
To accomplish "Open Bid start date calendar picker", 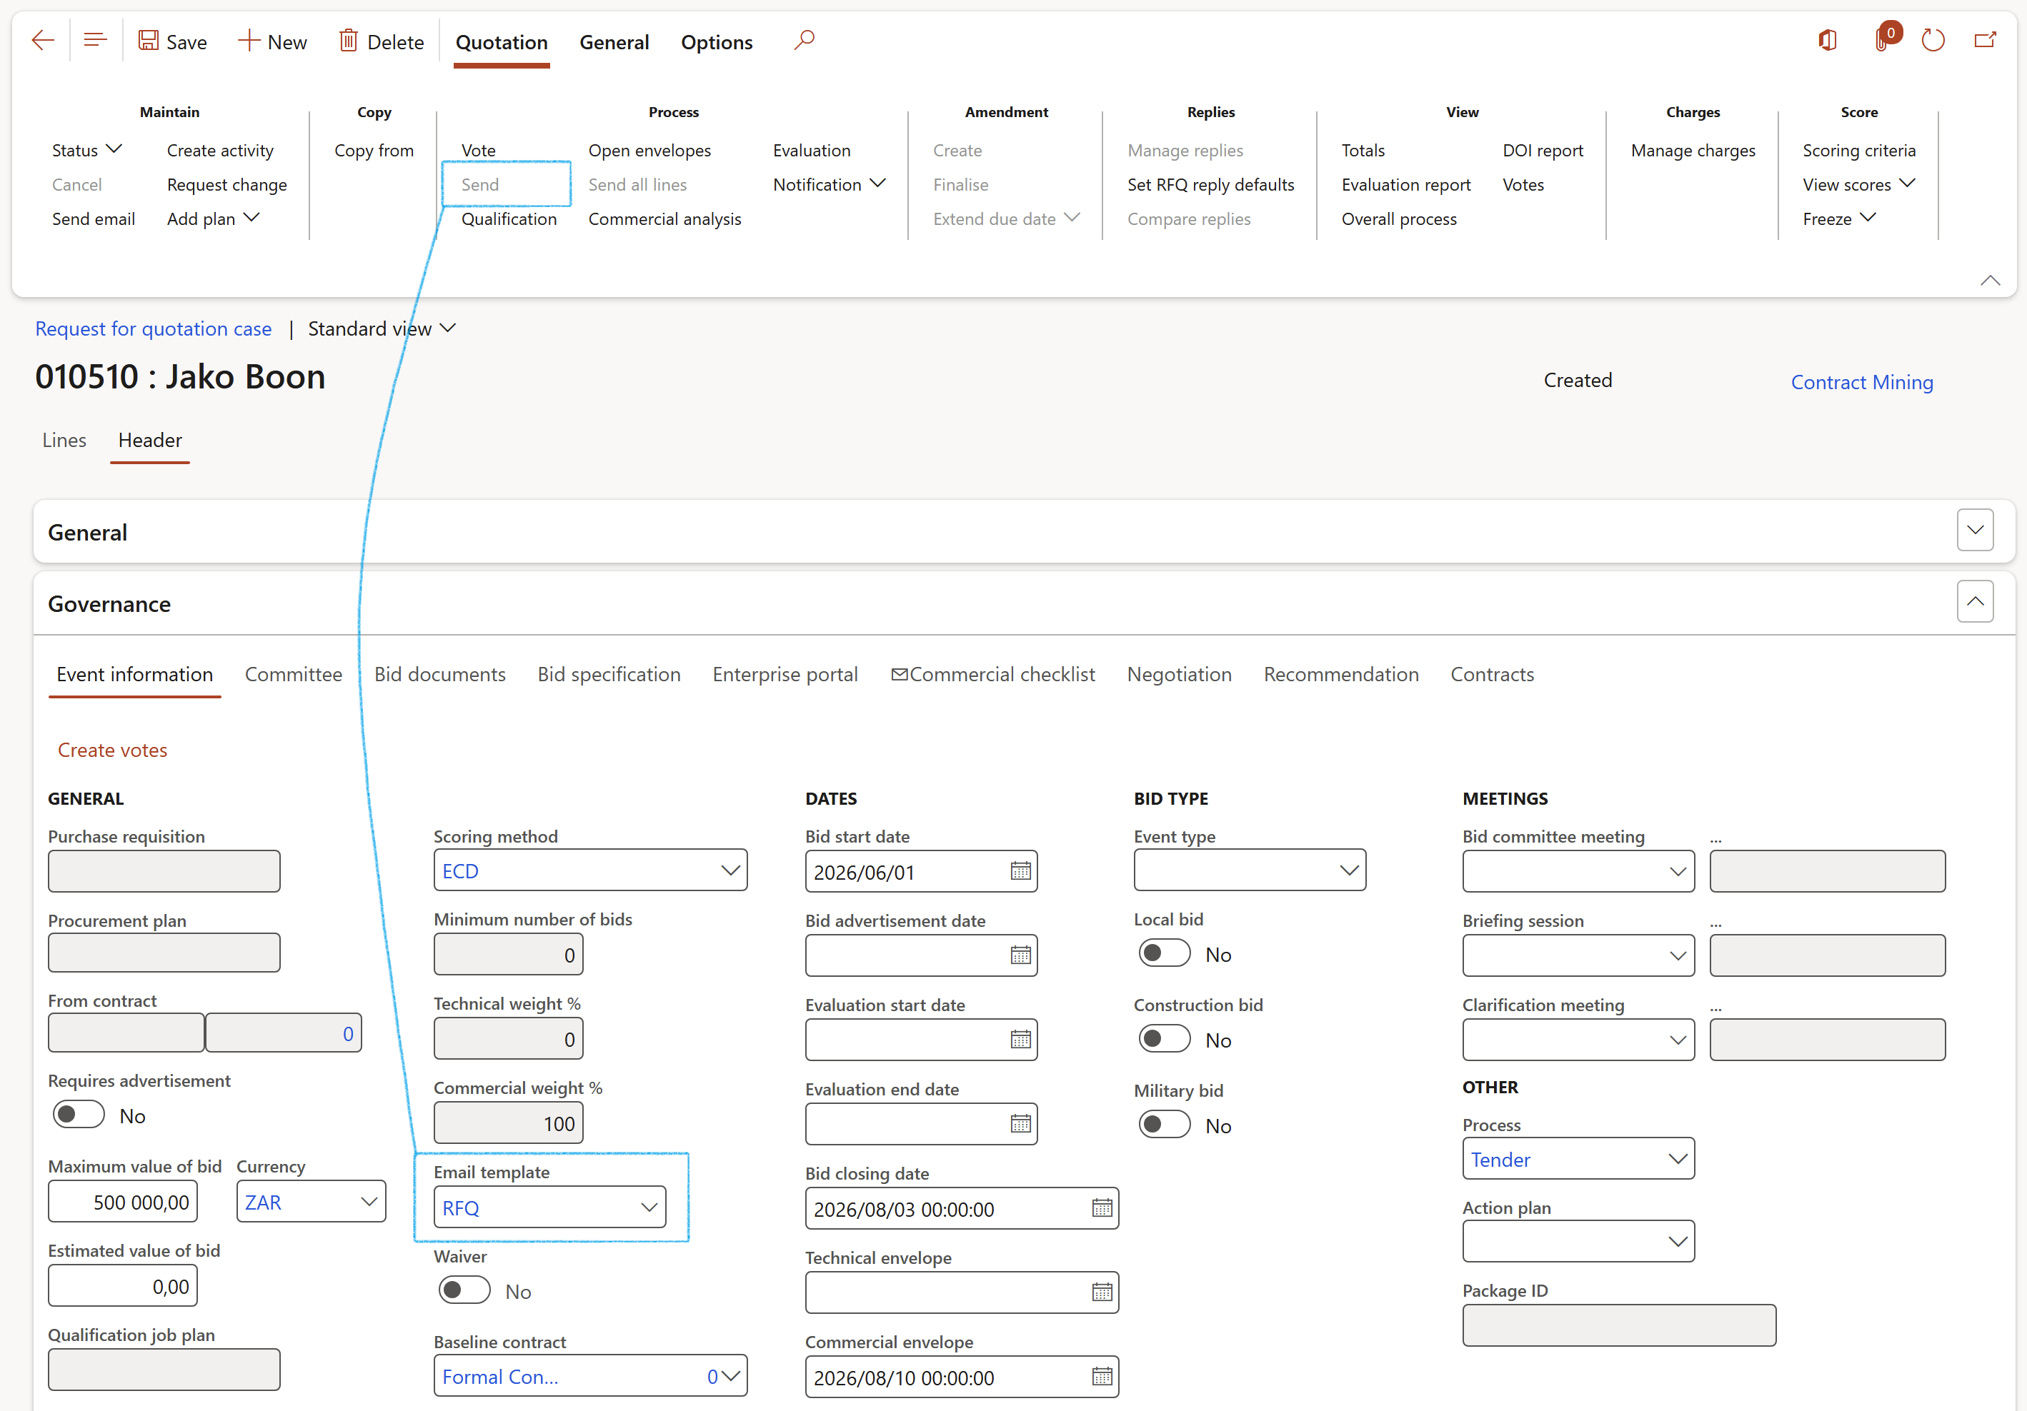I will point(1020,871).
